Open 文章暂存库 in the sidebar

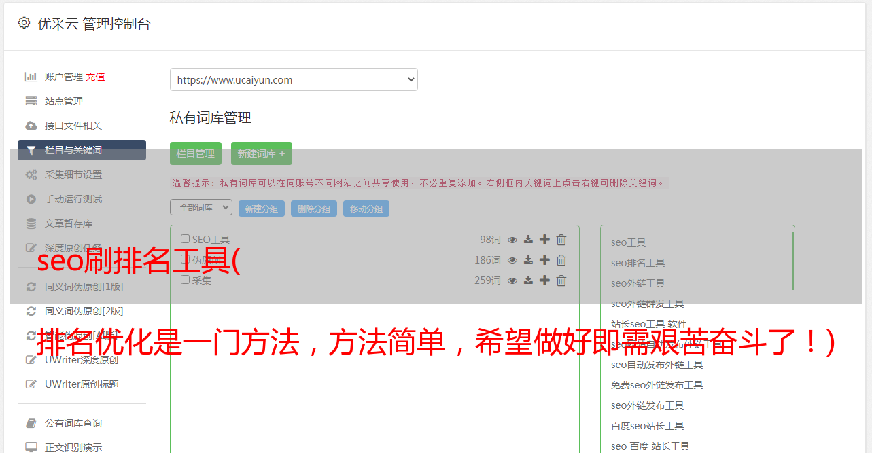click(69, 223)
